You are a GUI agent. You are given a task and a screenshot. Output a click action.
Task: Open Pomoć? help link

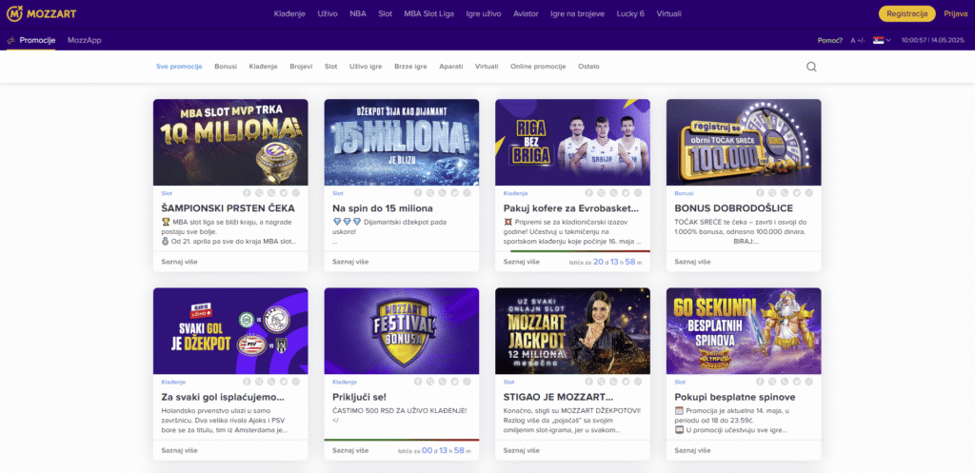830,41
